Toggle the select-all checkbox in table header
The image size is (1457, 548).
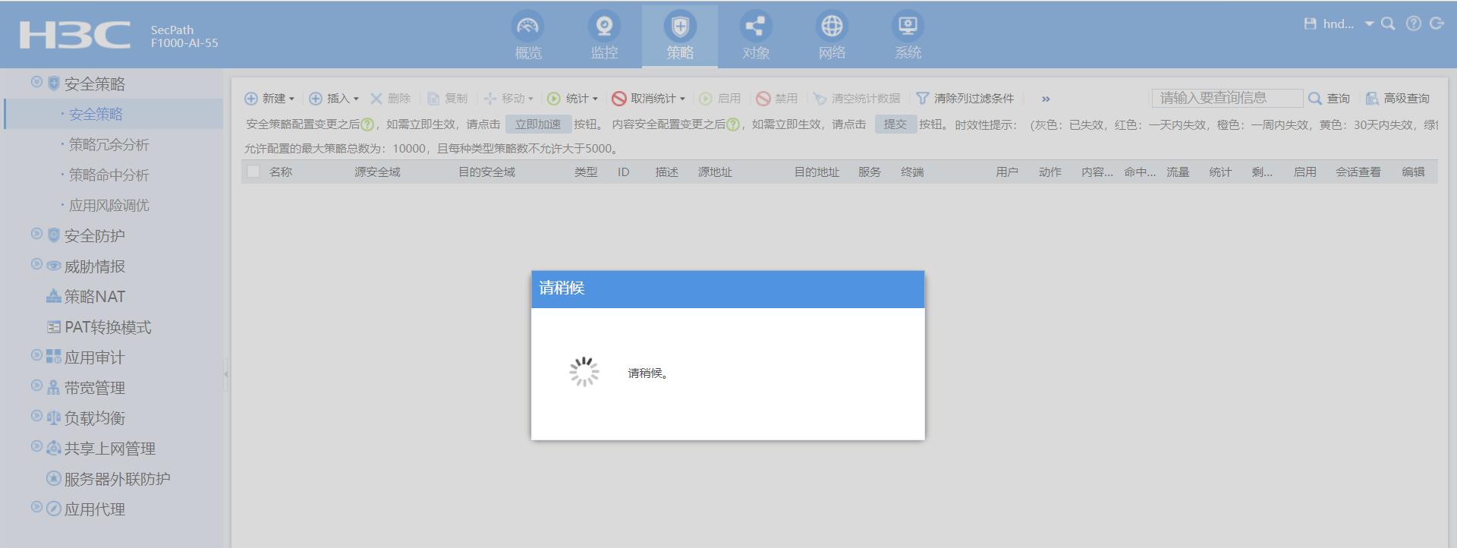click(x=253, y=172)
